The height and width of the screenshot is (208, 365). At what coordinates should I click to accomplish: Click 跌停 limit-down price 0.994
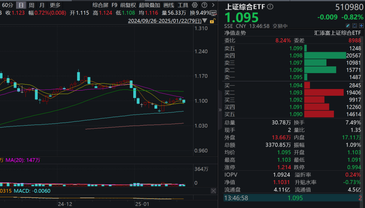click(x=354, y=167)
